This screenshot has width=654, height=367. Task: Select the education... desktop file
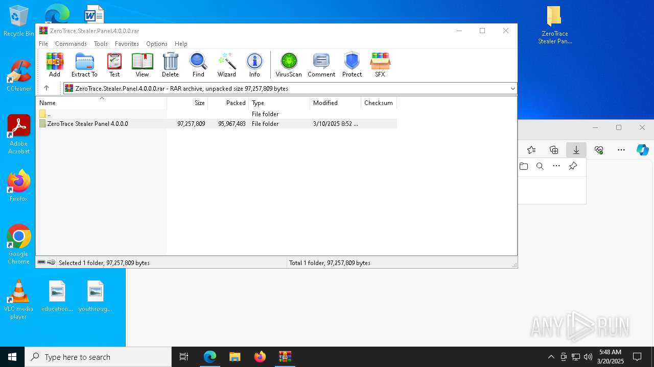[57, 296]
